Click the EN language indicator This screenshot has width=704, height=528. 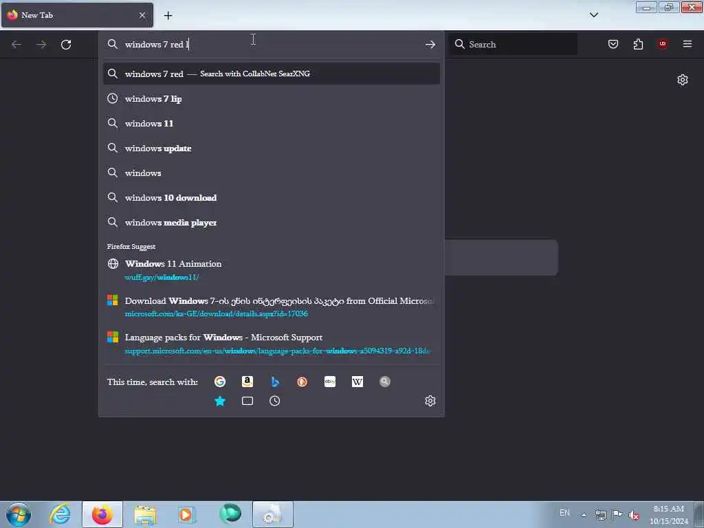565,513
